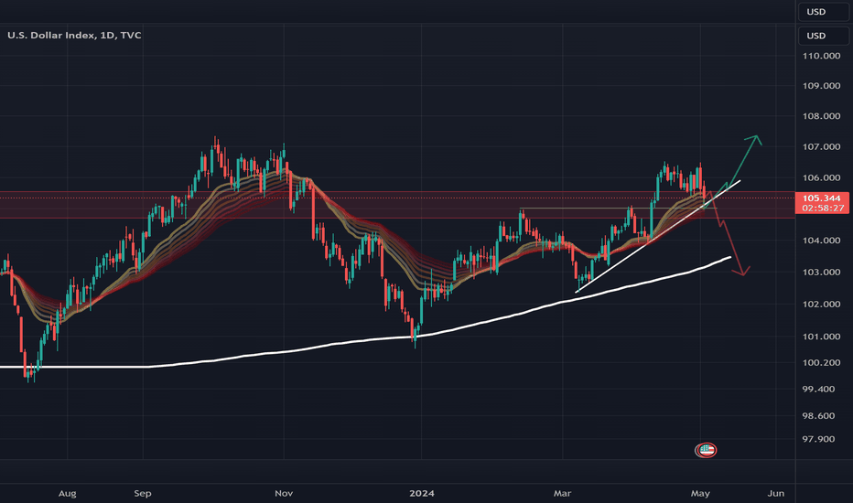Click the 98.600 price scale label

[819, 415]
